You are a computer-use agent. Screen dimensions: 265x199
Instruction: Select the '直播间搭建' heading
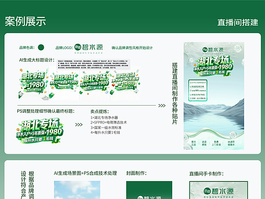pyautogui.click(x=237, y=22)
